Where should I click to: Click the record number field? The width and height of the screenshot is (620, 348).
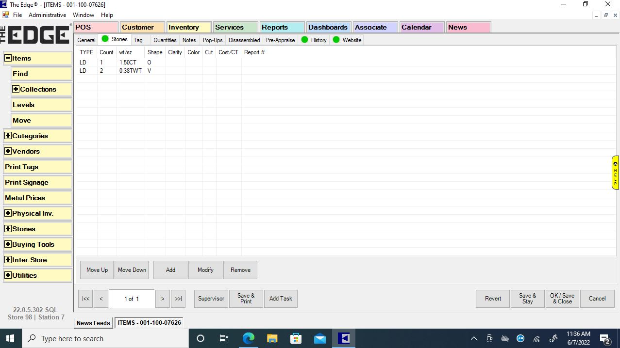(132, 299)
